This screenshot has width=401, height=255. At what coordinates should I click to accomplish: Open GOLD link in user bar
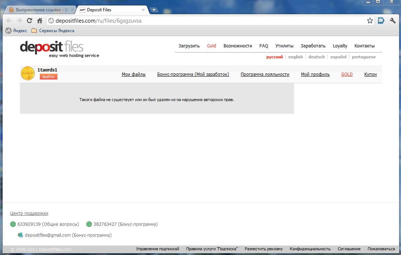[347, 74]
